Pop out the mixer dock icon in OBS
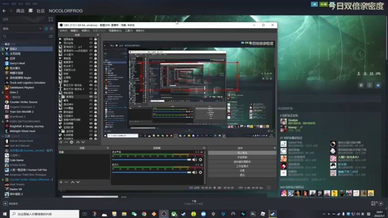 click(204, 148)
